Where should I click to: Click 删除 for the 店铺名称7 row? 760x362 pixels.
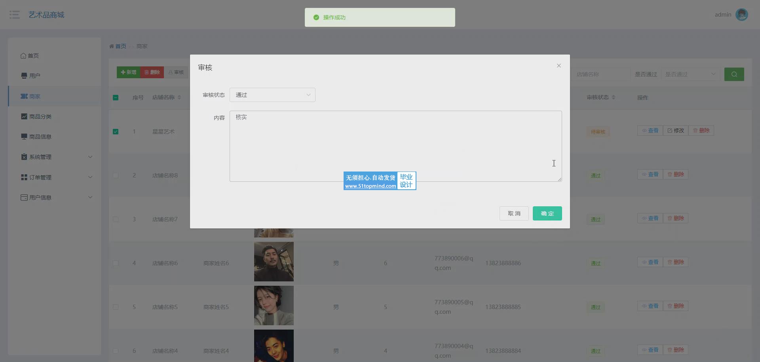[x=676, y=218]
